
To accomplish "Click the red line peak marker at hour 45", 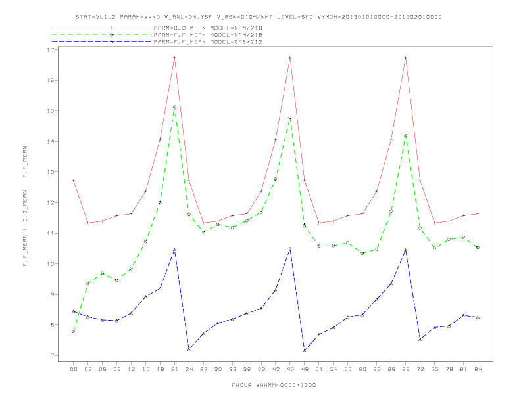I will pos(290,58).
